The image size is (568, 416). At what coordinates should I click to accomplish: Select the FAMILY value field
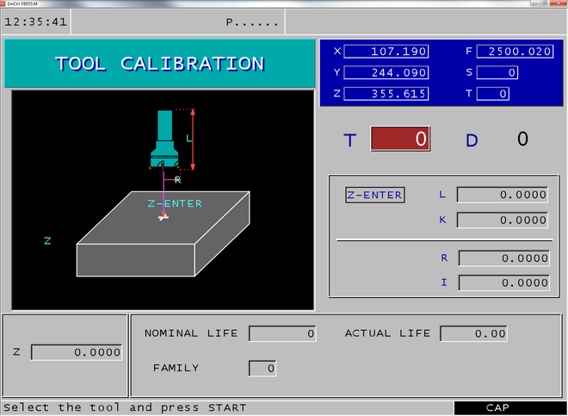[x=262, y=369]
